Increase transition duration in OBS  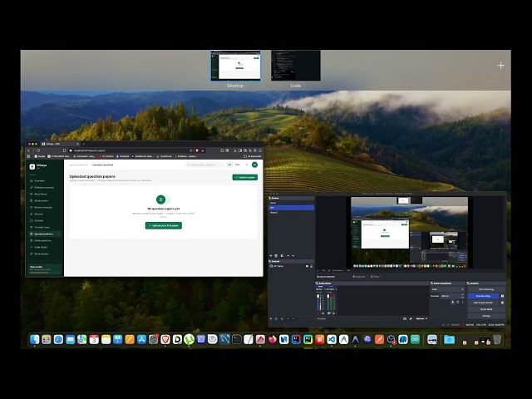coord(462,295)
